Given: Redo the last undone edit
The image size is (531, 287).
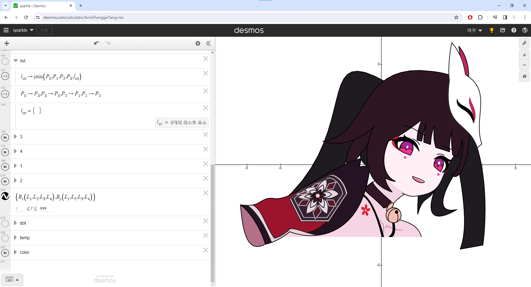Looking at the screenshot, I should [108, 43].
